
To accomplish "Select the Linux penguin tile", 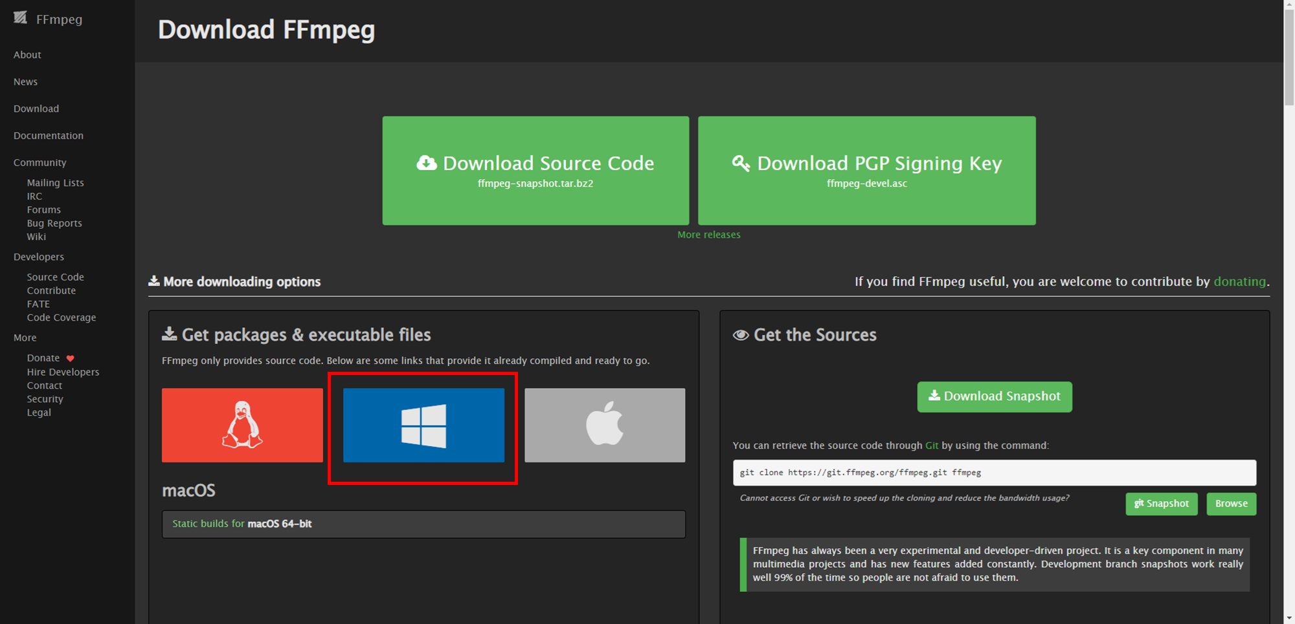I will click(x=242, y=425).
